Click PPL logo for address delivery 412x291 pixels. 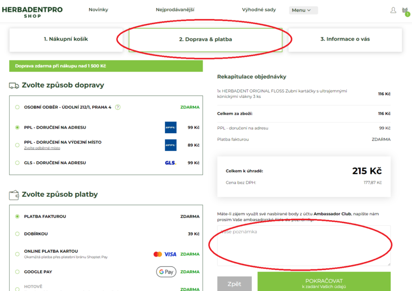pos(171,128)
